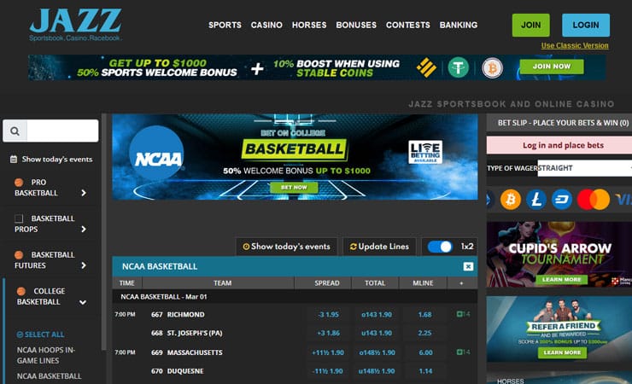Image resolution: width=632 pixels, height=384 pixels.
Task: Open NCAA Hoops In-Game Lines
Action: coord(45,355)
